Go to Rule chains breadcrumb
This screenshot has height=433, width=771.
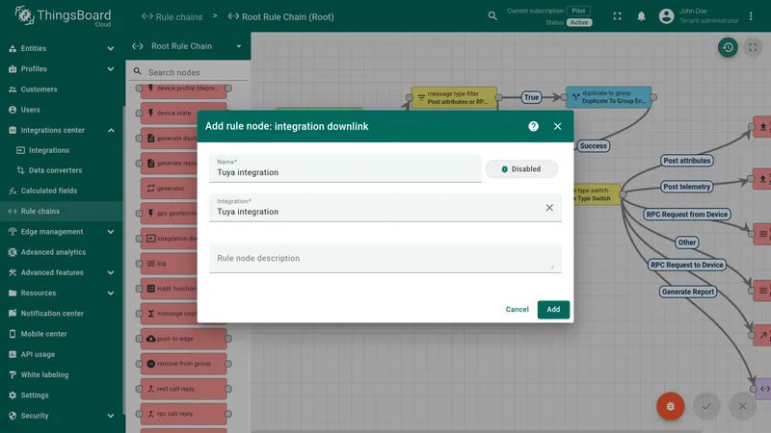pos(173,16)
